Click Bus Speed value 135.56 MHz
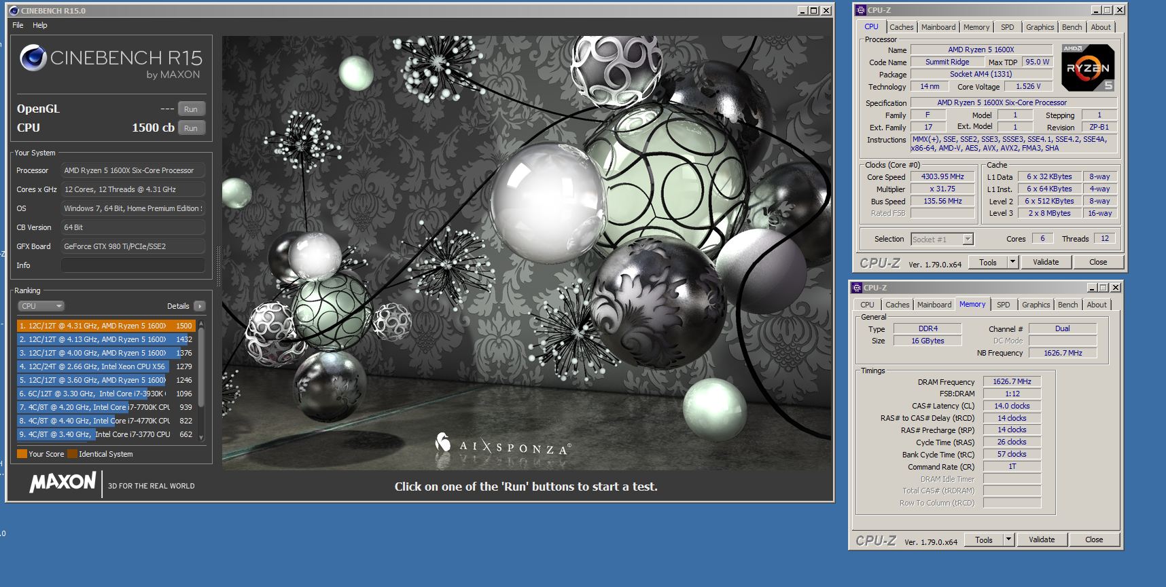The height and width of the screenshot is (587, 1166). (942, 201)
